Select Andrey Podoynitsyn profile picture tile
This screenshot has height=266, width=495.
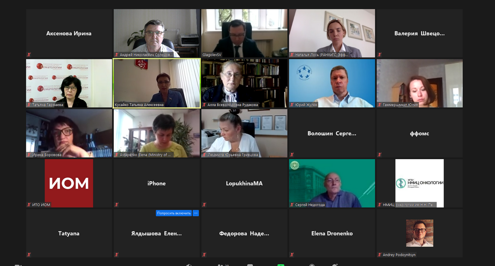420,233
